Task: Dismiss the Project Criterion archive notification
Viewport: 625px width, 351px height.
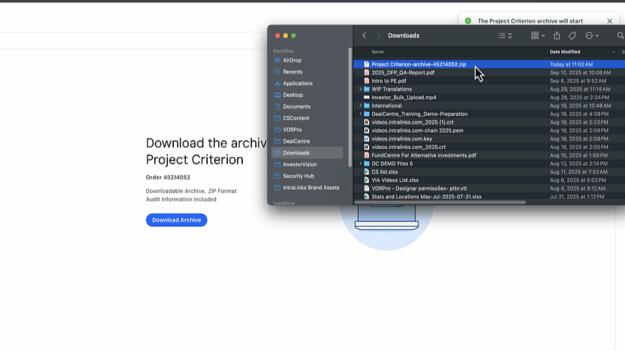Action: click(609, 21)
